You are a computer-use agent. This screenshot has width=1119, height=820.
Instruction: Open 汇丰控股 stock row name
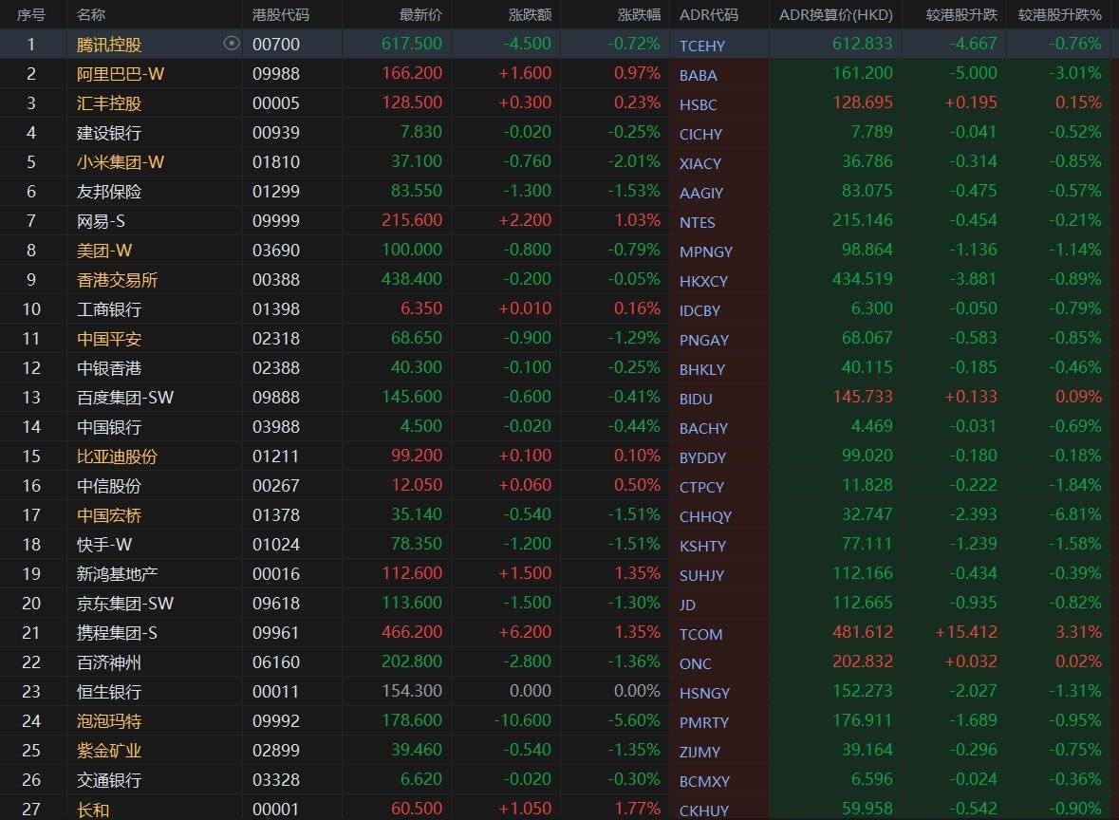(x=109, y=103)
